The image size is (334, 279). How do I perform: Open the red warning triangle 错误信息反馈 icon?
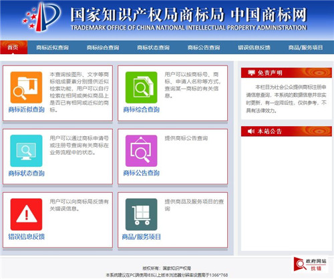(26, 214)
